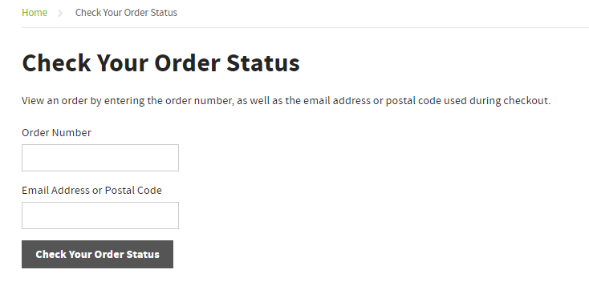Focus the Order Number input field
The image size is (589, 298).
click(100, 158)
